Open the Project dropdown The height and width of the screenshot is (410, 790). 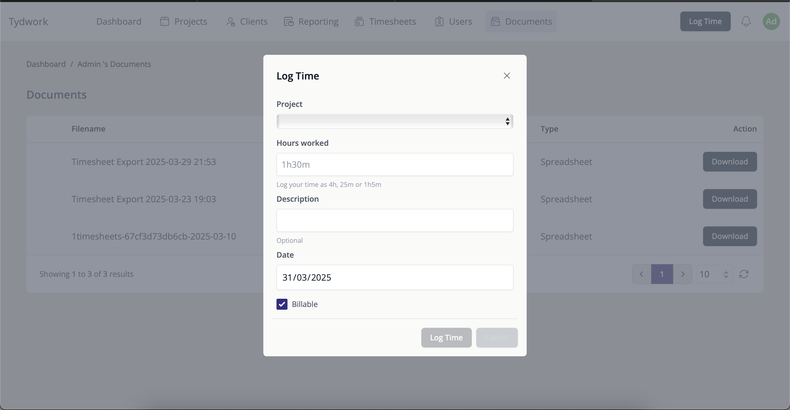(395, 121)
